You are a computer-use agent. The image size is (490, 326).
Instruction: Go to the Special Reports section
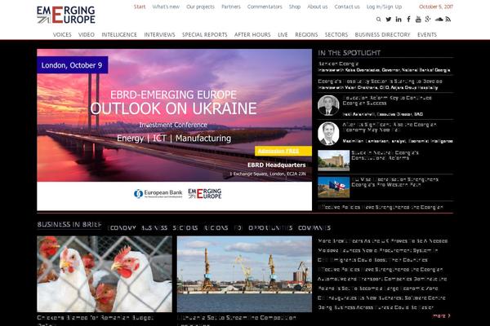(x=205, y=34)
